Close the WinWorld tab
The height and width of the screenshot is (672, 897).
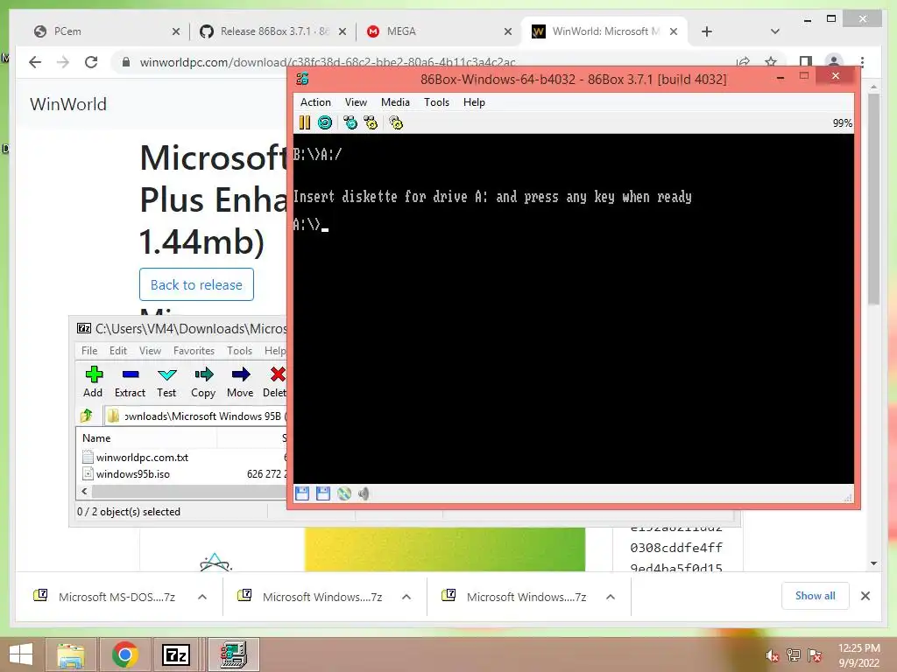[674, 31]
